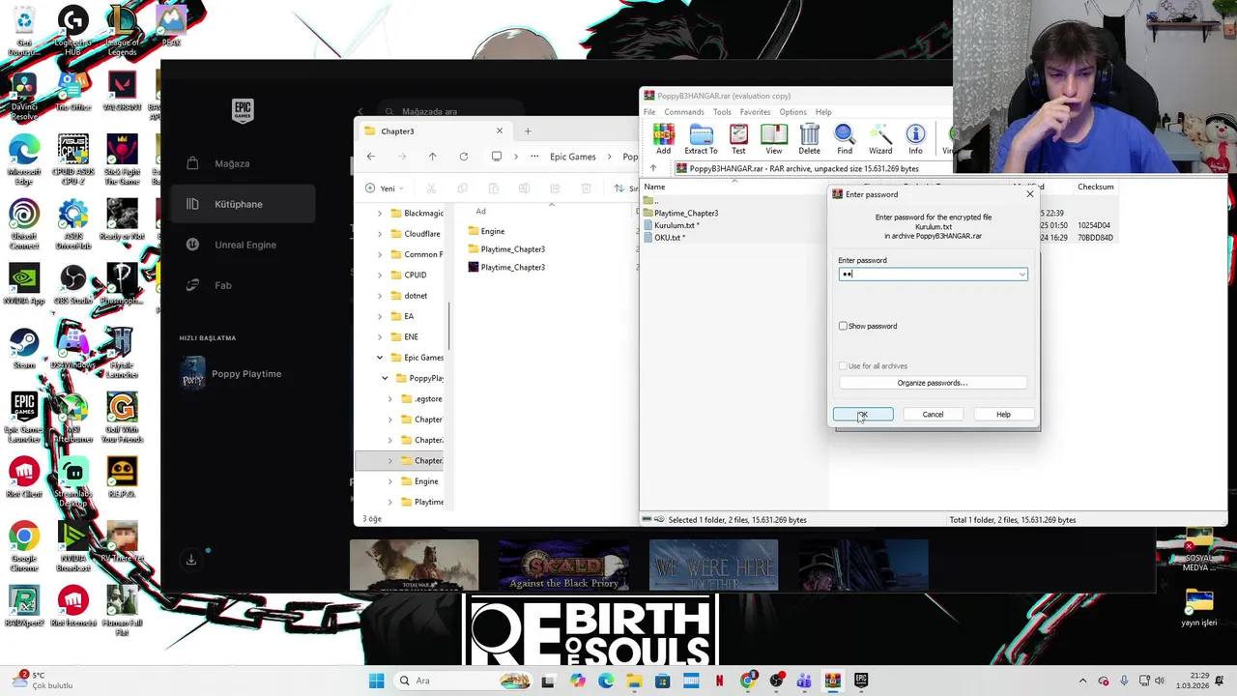
Task: Click OK in Enter password dialog
Action: pyautogui.click(x=863, y=415)
